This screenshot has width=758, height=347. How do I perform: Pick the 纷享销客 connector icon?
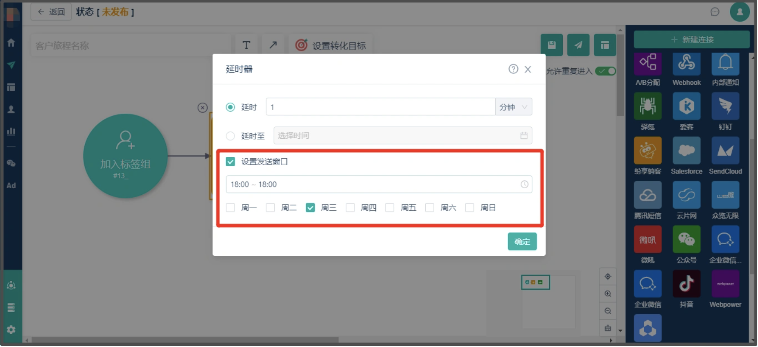[x=648, y=151]
